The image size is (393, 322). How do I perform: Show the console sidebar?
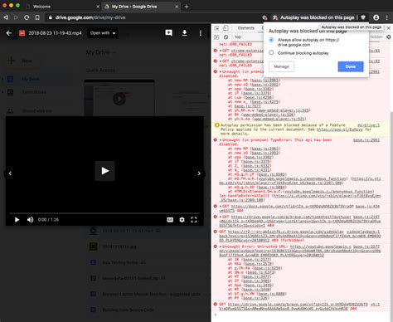pyautogui.click(x=216, y=37)
